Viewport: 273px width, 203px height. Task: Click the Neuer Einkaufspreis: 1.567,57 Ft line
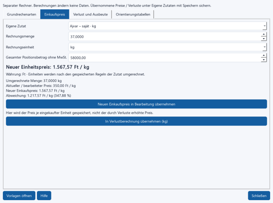click(x=35, y=91)
